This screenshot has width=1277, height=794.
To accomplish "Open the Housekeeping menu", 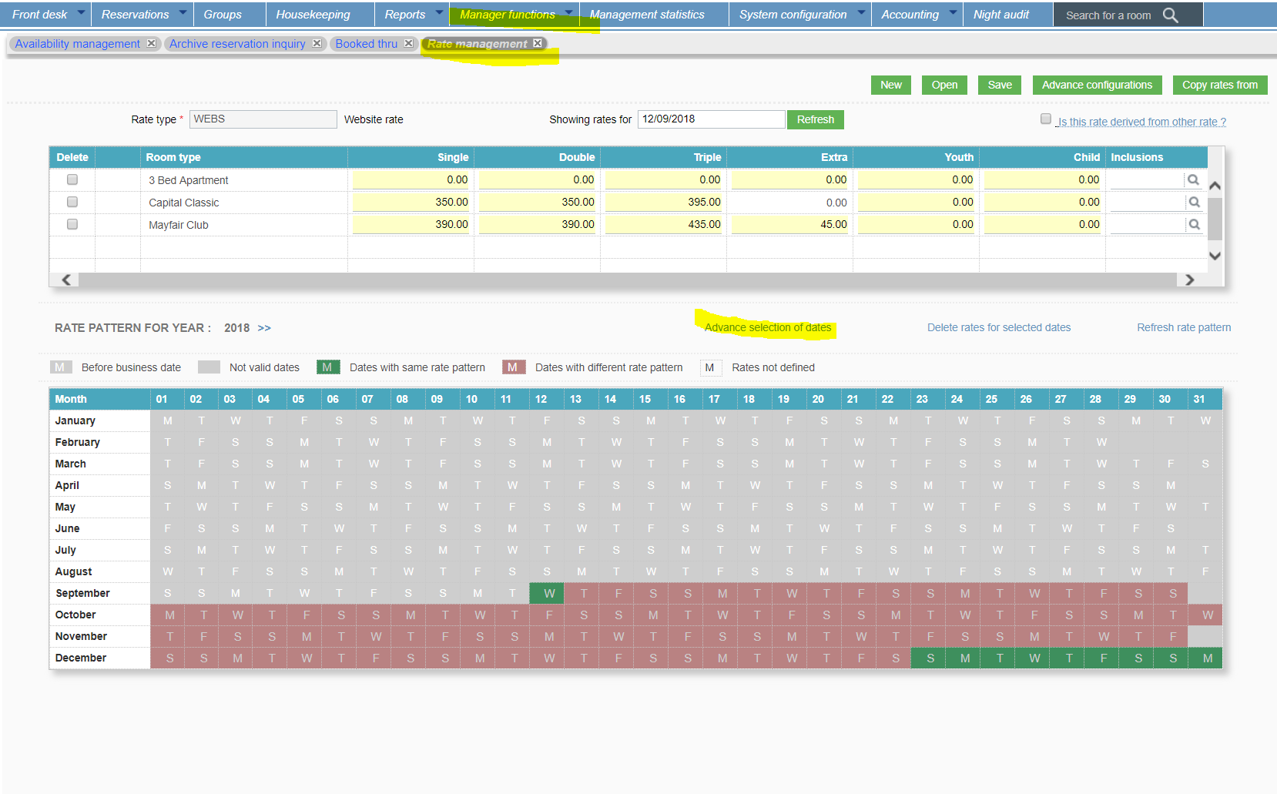I will [x=313, y=15].
